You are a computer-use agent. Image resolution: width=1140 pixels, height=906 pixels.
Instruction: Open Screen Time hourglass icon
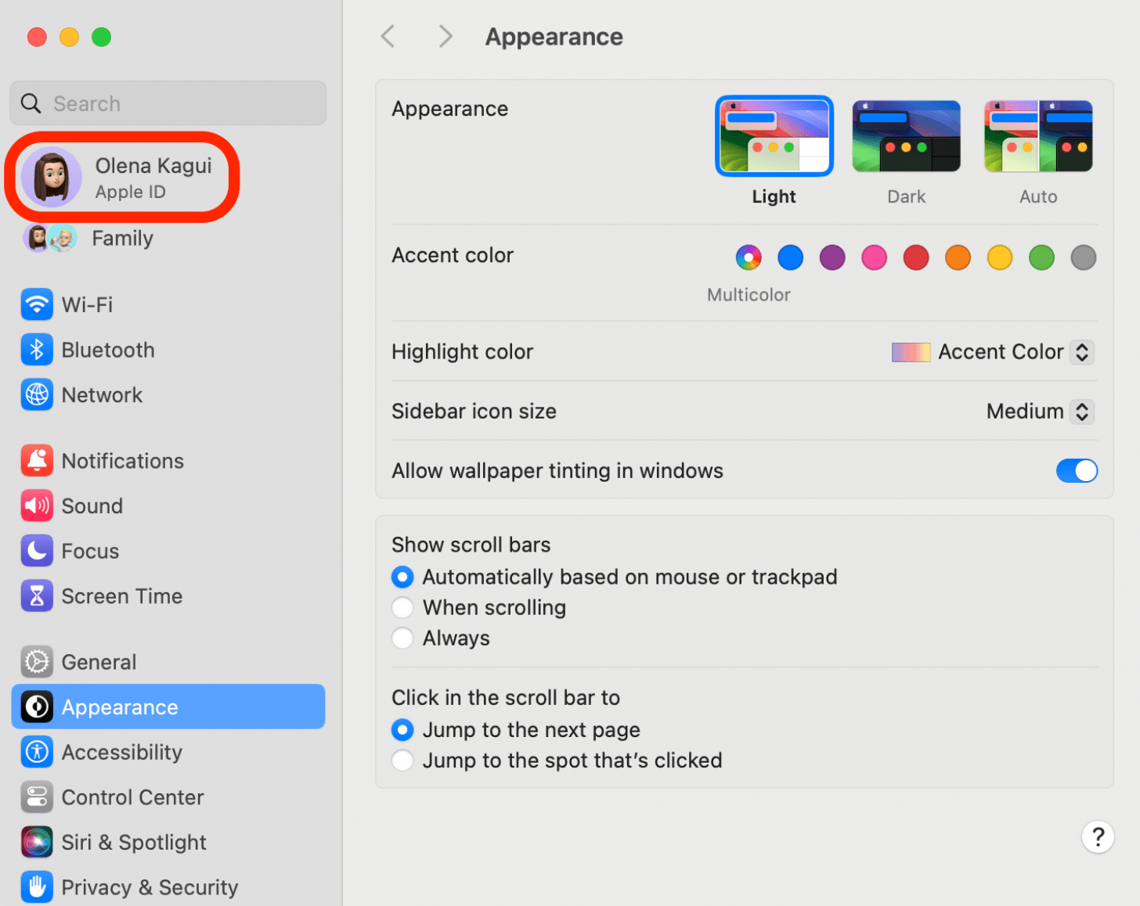[37, 596]
